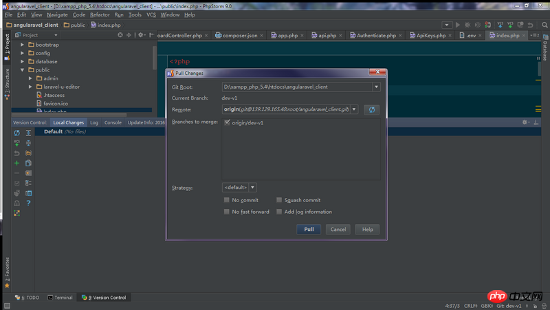Select the .htaccess file in project tree

tap(50, 95)
